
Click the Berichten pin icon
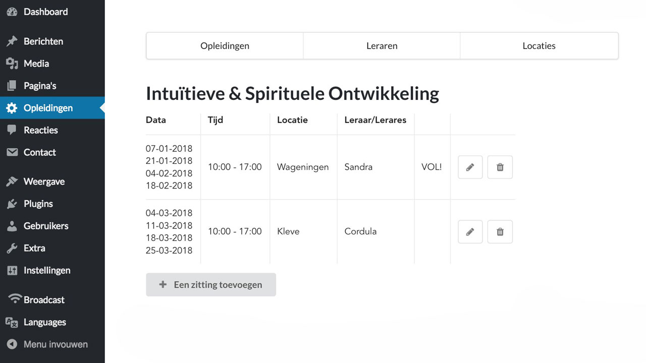pos(12,41)
